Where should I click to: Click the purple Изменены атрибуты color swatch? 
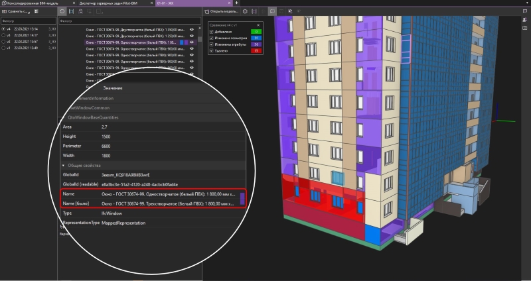(x=256, y=44)
